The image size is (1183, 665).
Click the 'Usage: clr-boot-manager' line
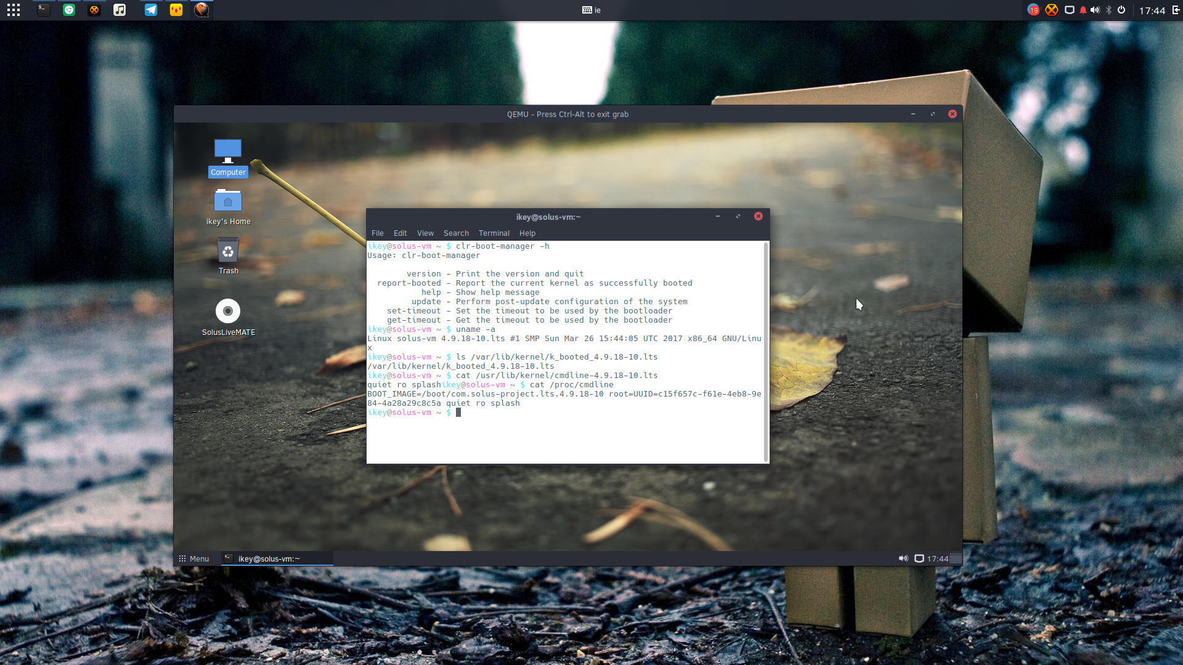pos(424,256)
